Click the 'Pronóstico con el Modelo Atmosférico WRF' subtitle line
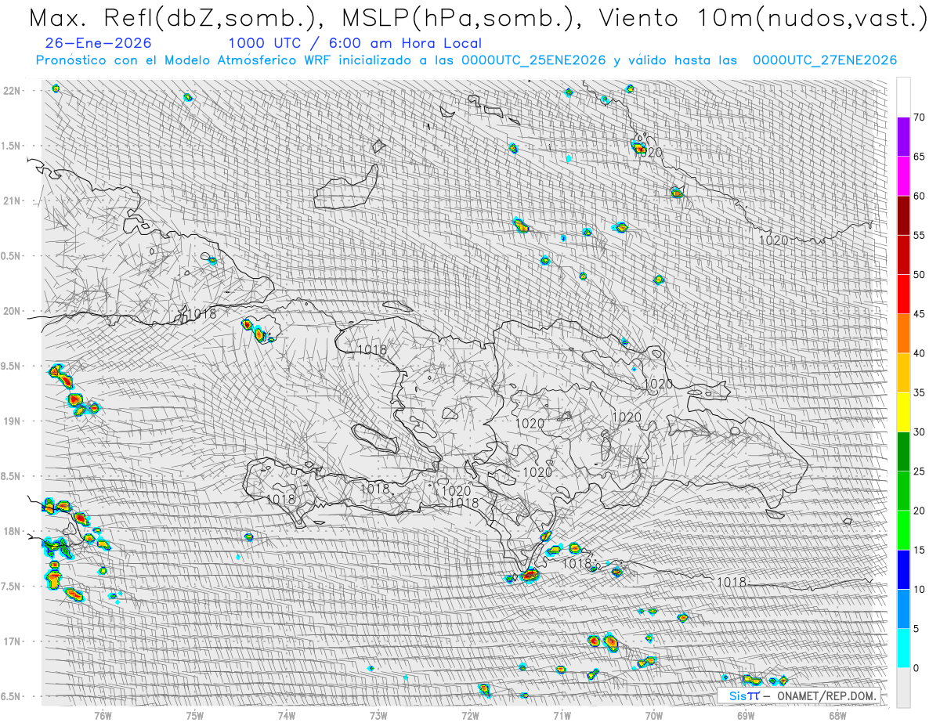The image size is (940, 726). click(x=466, y=60)
